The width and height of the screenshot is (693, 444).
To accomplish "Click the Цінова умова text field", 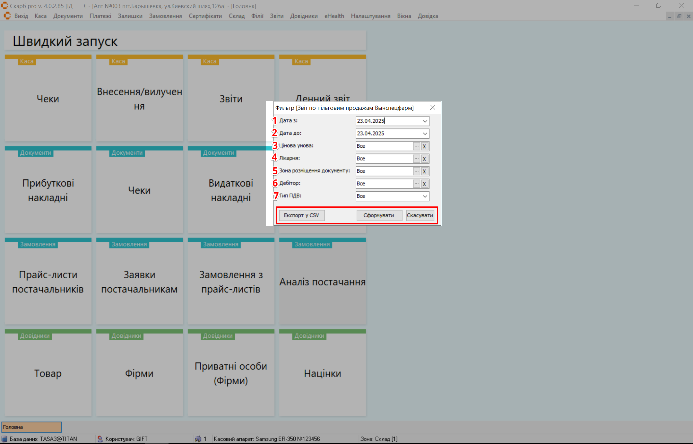I will 384,146.
